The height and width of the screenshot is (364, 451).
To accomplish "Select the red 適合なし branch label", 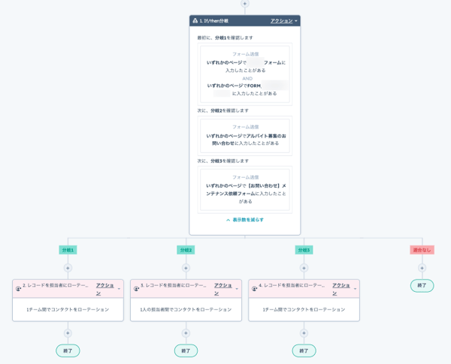I will [422, 250].
